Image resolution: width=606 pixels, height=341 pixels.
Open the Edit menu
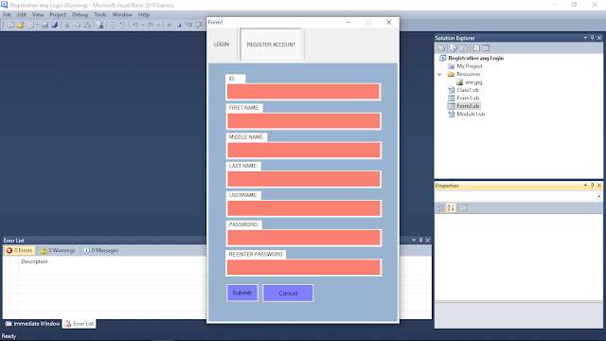21,15
